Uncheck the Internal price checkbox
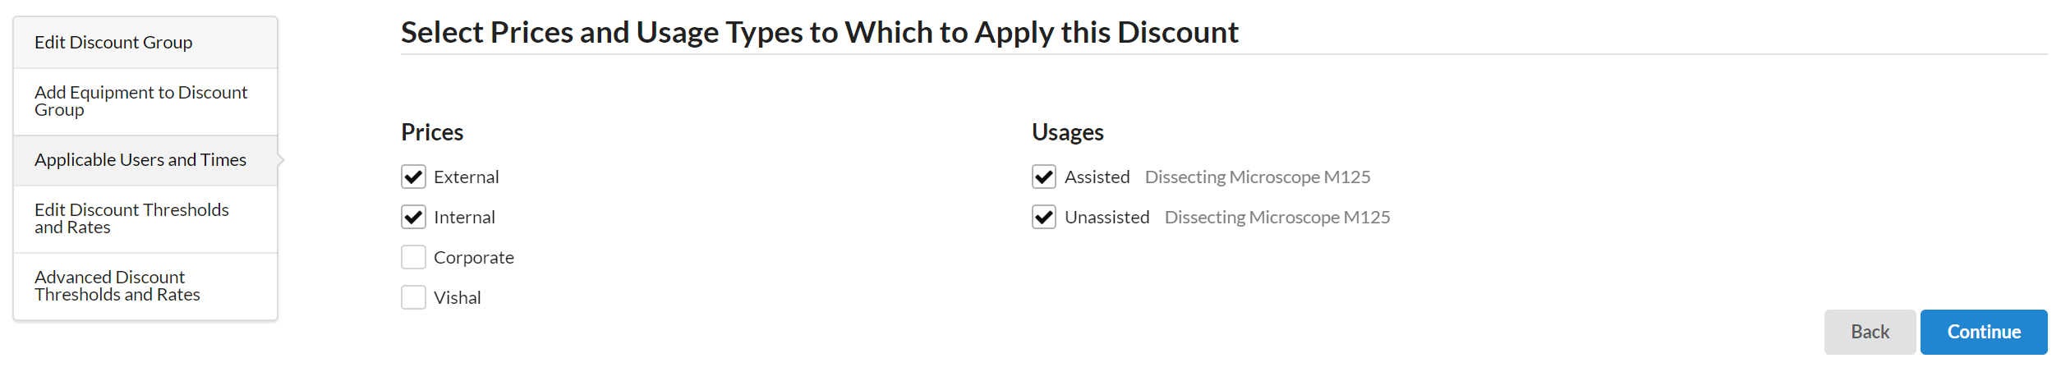The height and width of the screenshot is (372, 2061). (x=413, y=217)
